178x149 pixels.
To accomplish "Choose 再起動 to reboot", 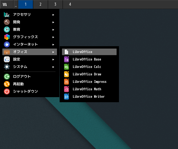I will [30, 84].
